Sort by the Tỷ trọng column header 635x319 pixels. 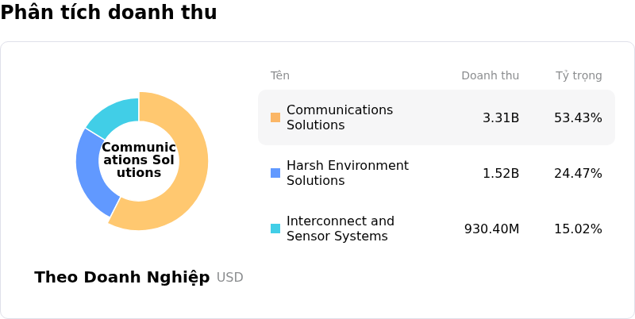coord(578,76)
